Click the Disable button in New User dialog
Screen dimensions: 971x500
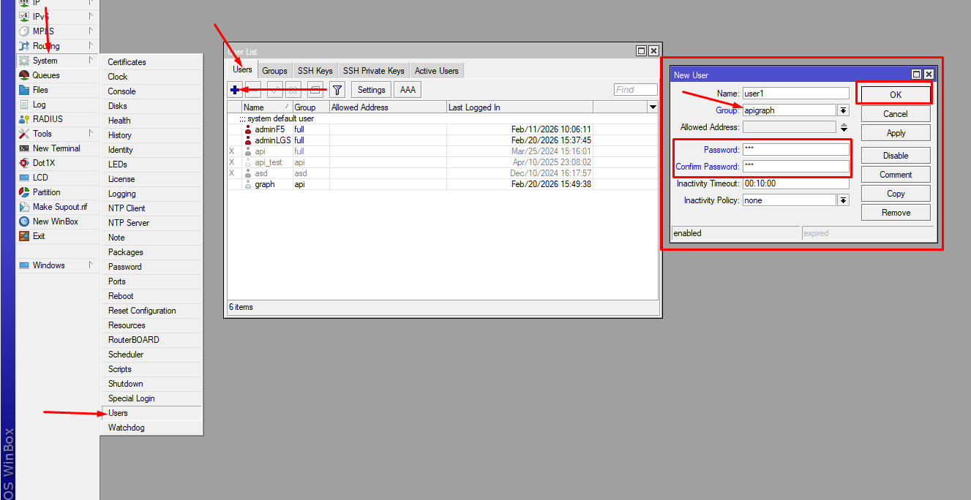coord(895,156)
